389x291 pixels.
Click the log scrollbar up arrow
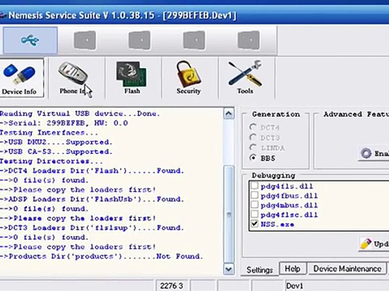(x=229, y=114)
